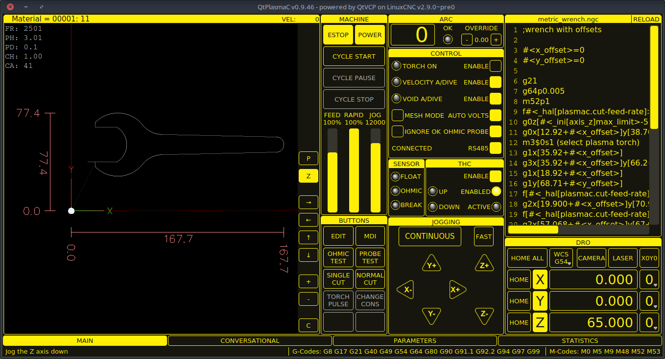Toggle machine POWER button

[370, 35]
